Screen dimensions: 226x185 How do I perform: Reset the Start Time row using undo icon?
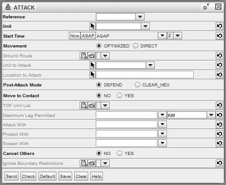219,36
